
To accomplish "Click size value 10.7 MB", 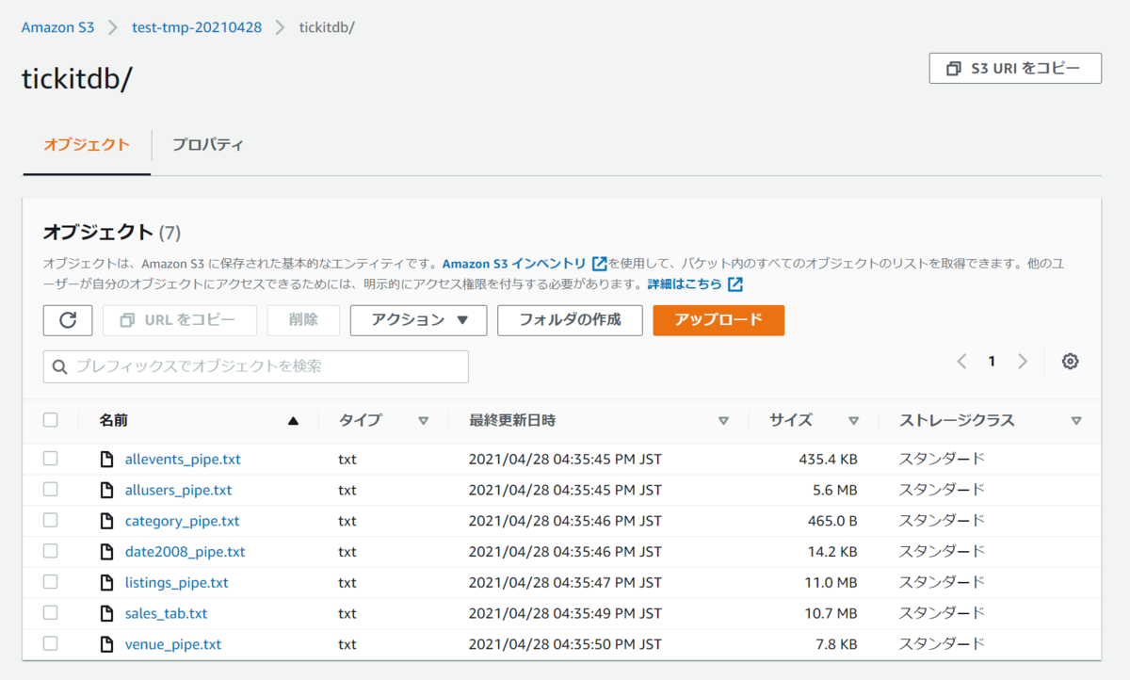I will [831, 613].
